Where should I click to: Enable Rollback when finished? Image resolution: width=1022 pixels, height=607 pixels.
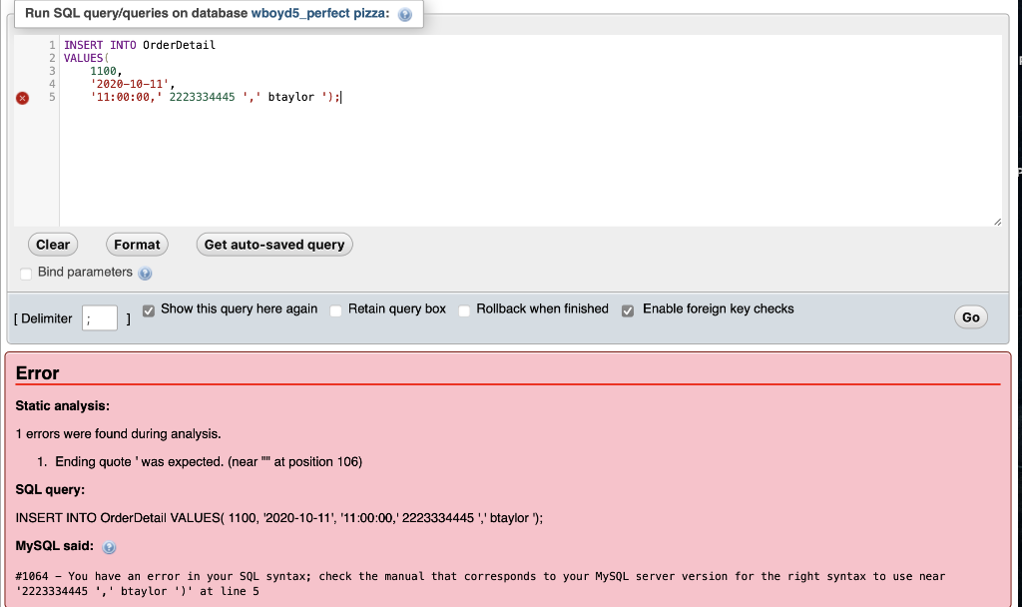click(x=463, y=310)
